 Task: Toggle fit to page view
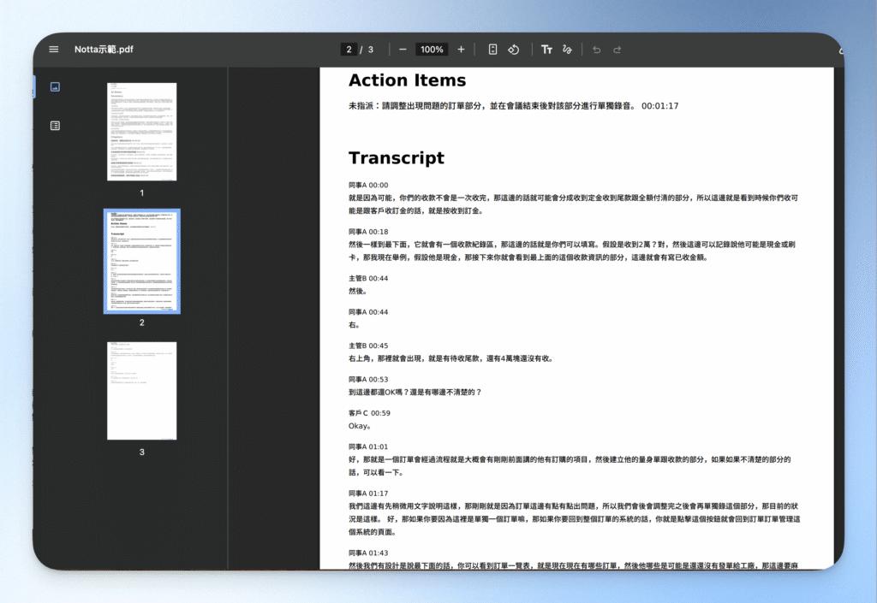tap(492, 49)
